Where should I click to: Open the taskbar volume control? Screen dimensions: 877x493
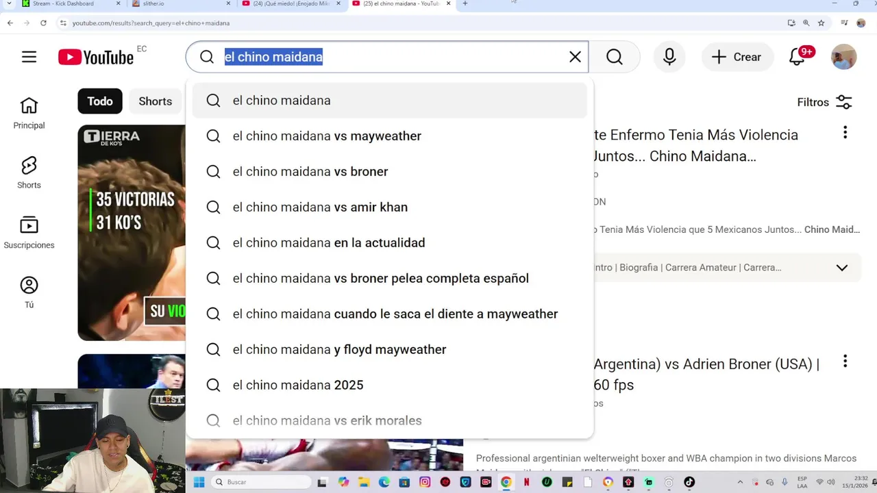pyautogui.click(x=832, y=482)
